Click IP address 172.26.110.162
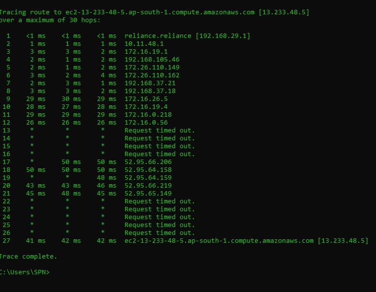Screen dimensions: 376x292 point(152,75)
